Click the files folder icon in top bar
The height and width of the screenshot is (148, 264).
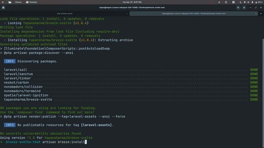point(10,2)
